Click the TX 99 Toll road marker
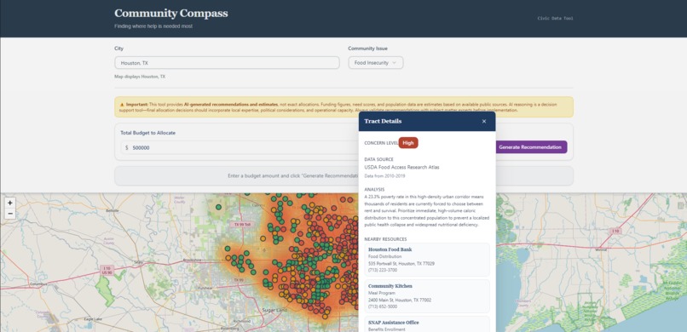Screen dimensions: 687x332 tap(242, 225)
